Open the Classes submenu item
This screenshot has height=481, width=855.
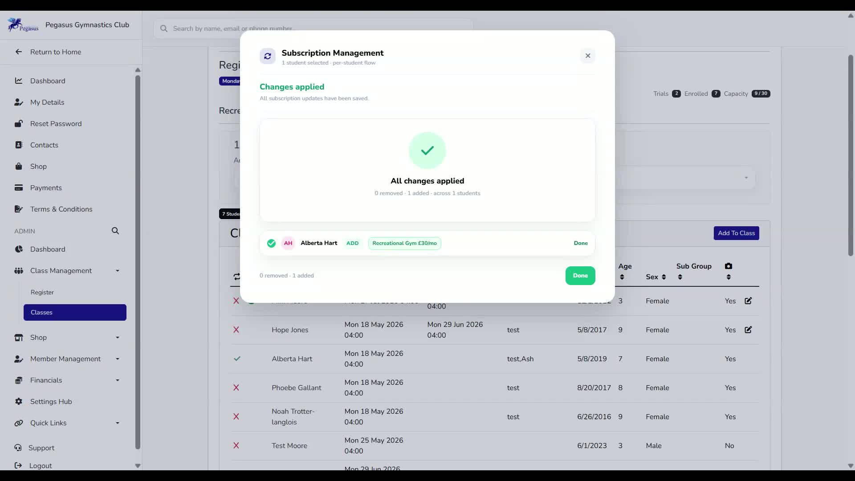(x=75, y=312)
